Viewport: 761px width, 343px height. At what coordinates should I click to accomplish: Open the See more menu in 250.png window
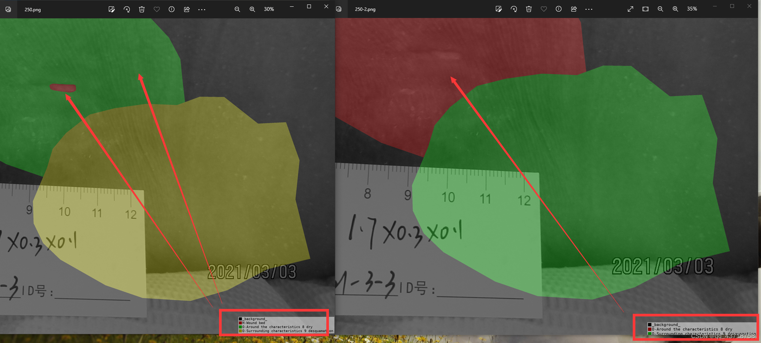202,9
